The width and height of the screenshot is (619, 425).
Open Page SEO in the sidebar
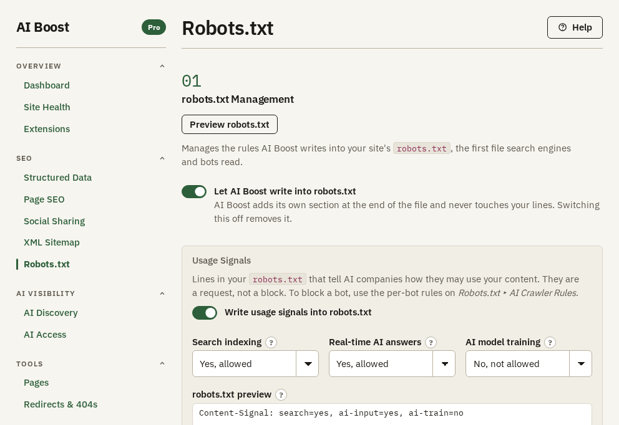click(44, 199)
